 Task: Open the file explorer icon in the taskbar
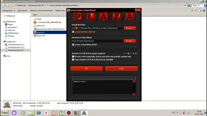[x=31, y=113]
